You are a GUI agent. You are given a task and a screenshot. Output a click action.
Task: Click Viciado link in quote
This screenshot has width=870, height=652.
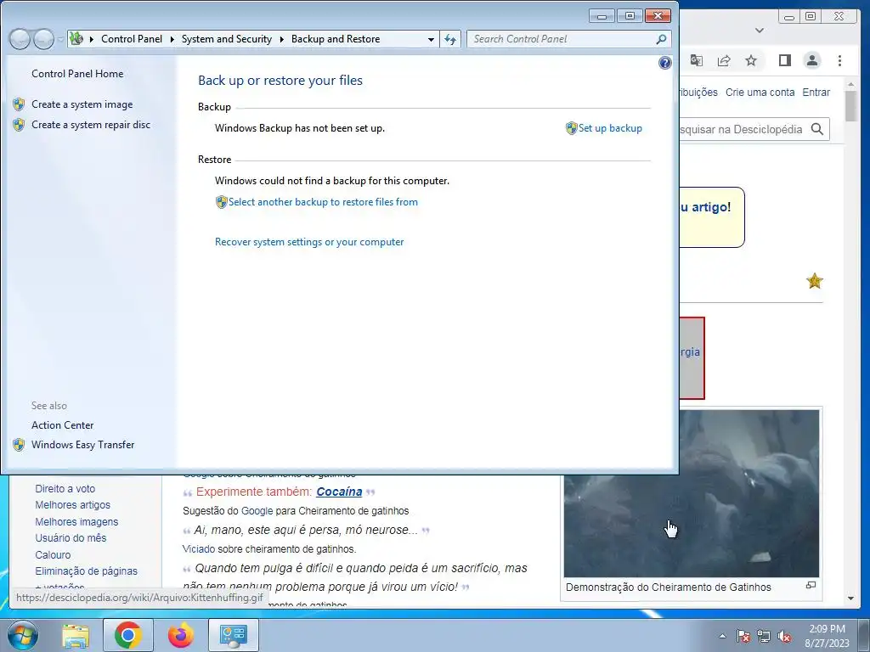tap(199, 549)
